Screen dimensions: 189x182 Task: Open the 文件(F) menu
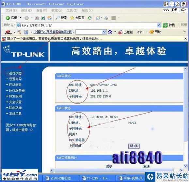point(11,10)
